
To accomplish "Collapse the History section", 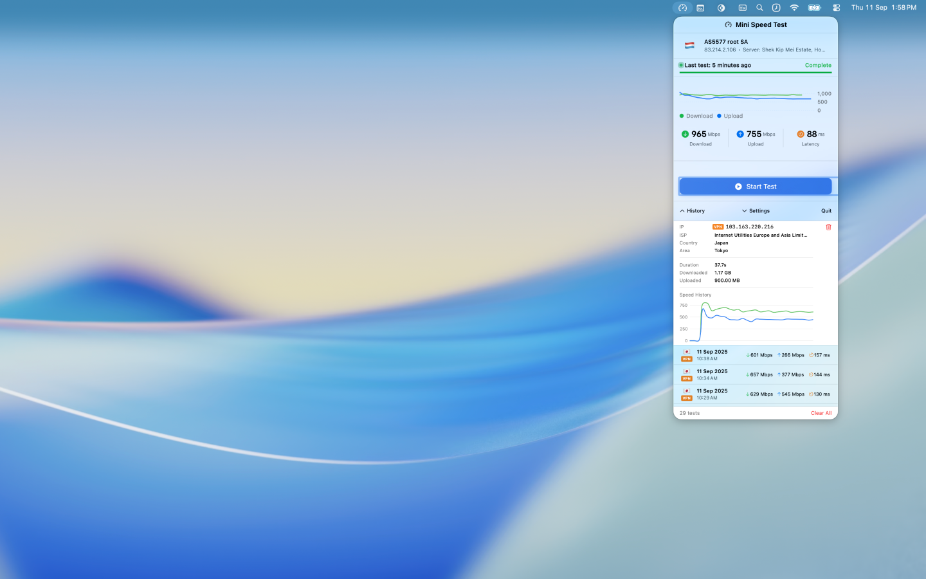I will pyautogui.click(x=692, y=211).
